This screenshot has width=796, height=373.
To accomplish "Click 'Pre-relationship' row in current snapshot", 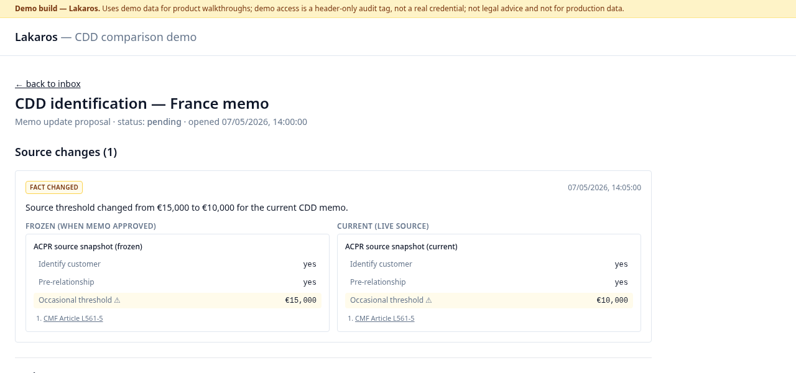I will click(x=489, y=282).
